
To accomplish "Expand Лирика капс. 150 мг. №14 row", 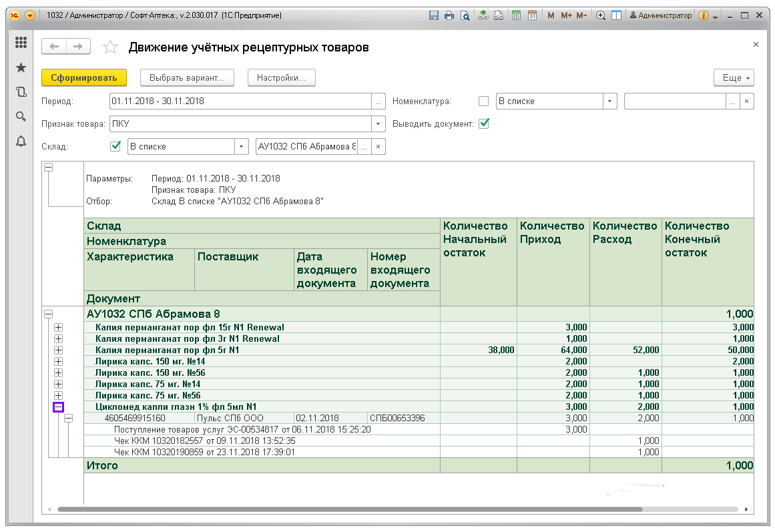I will 58,361.
